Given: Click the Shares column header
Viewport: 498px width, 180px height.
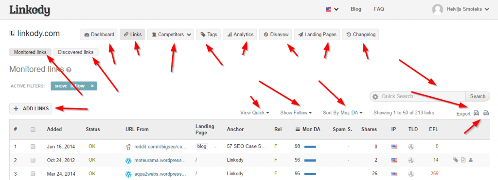Looking at the screenshot, I should (x=369, y=129).
